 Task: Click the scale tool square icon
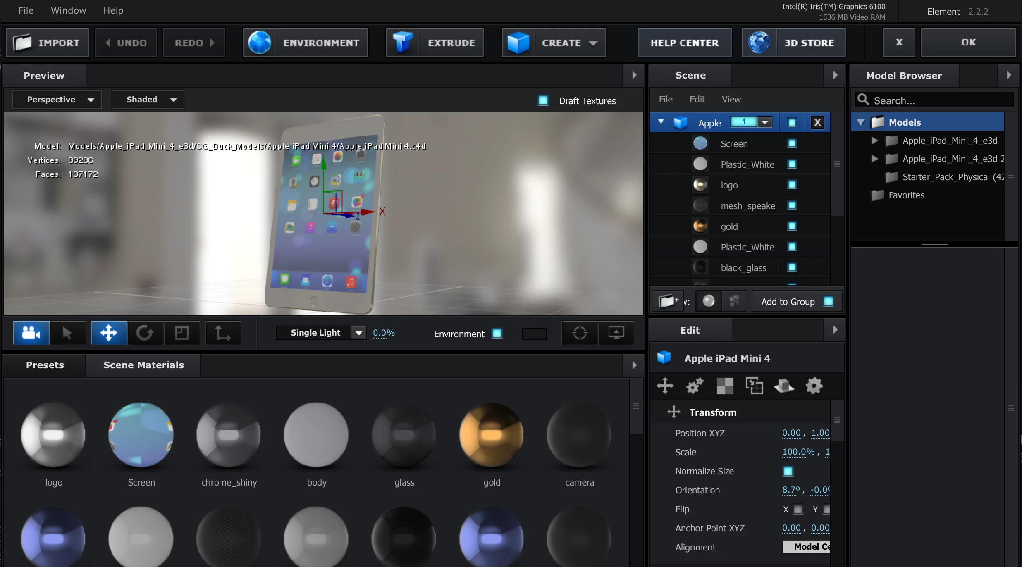(181, 333)
